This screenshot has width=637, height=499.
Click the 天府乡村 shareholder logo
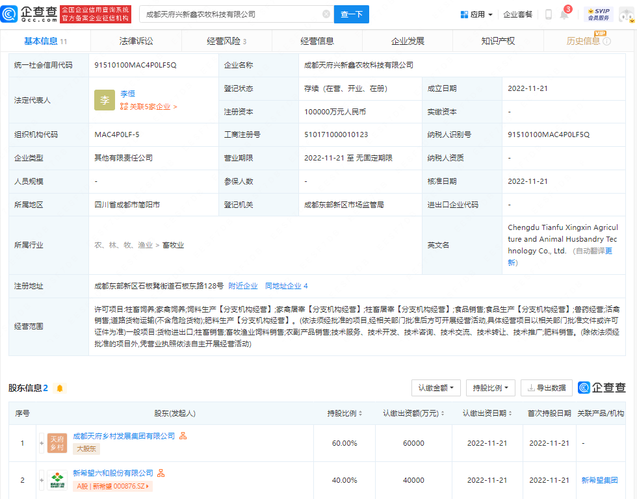57,443
